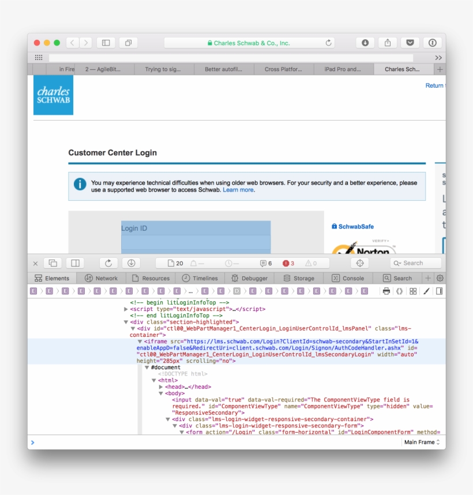Open the Timelines inspector tab
The image size is (473, 495).
pos(200,278)
